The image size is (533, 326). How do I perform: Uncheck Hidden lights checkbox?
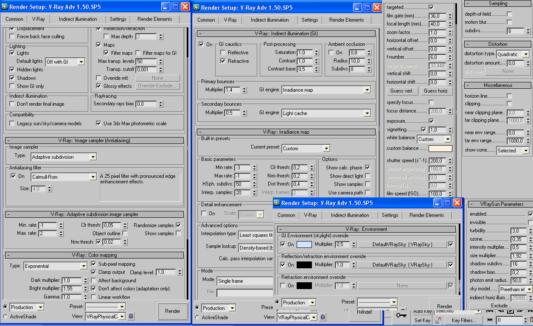(x=12, y=70)
